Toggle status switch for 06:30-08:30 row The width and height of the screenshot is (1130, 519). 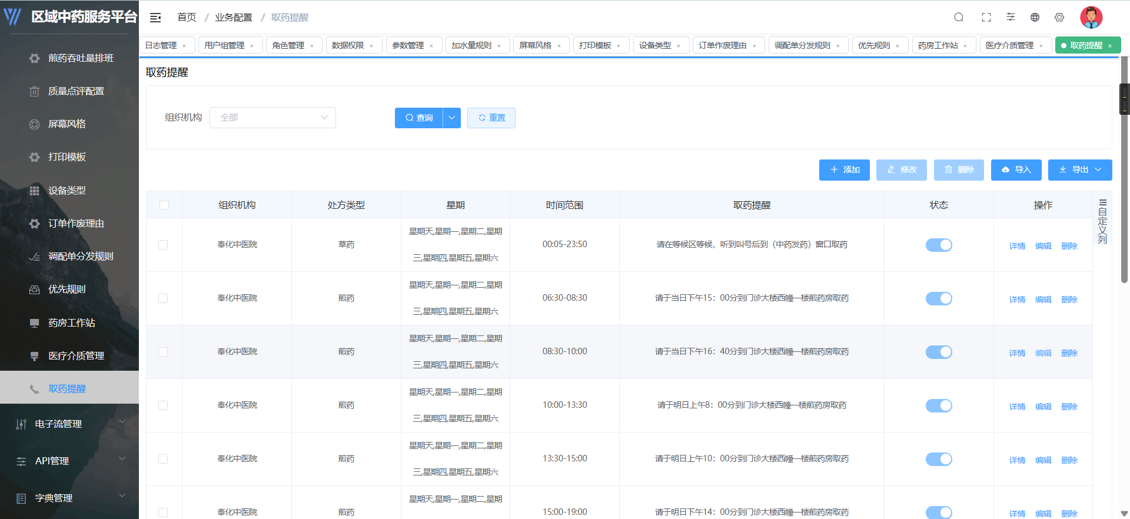939,298
